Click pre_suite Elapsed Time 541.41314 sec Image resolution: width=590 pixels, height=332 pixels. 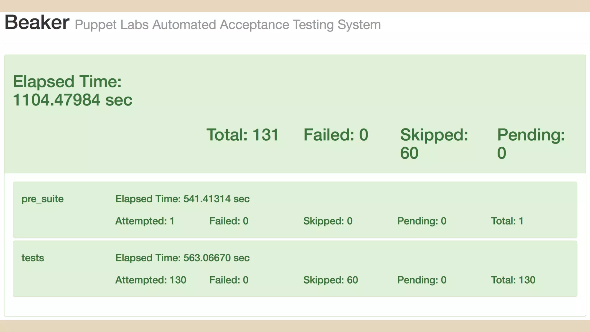coord(182,199)
